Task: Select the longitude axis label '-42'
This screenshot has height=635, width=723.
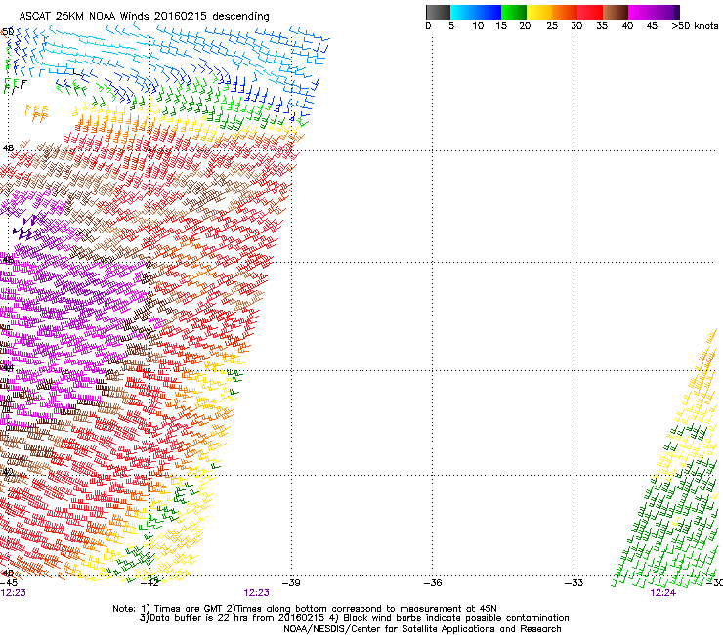Action: click(x=149, y=583)
